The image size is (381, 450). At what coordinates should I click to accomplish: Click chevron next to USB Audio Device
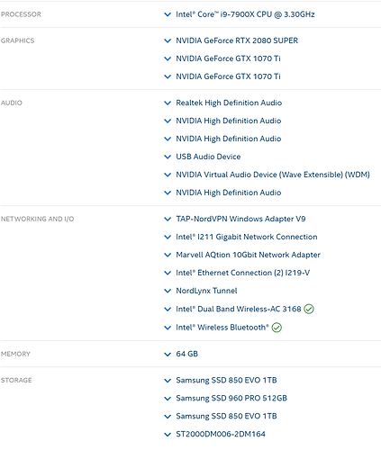coord(168,157)
